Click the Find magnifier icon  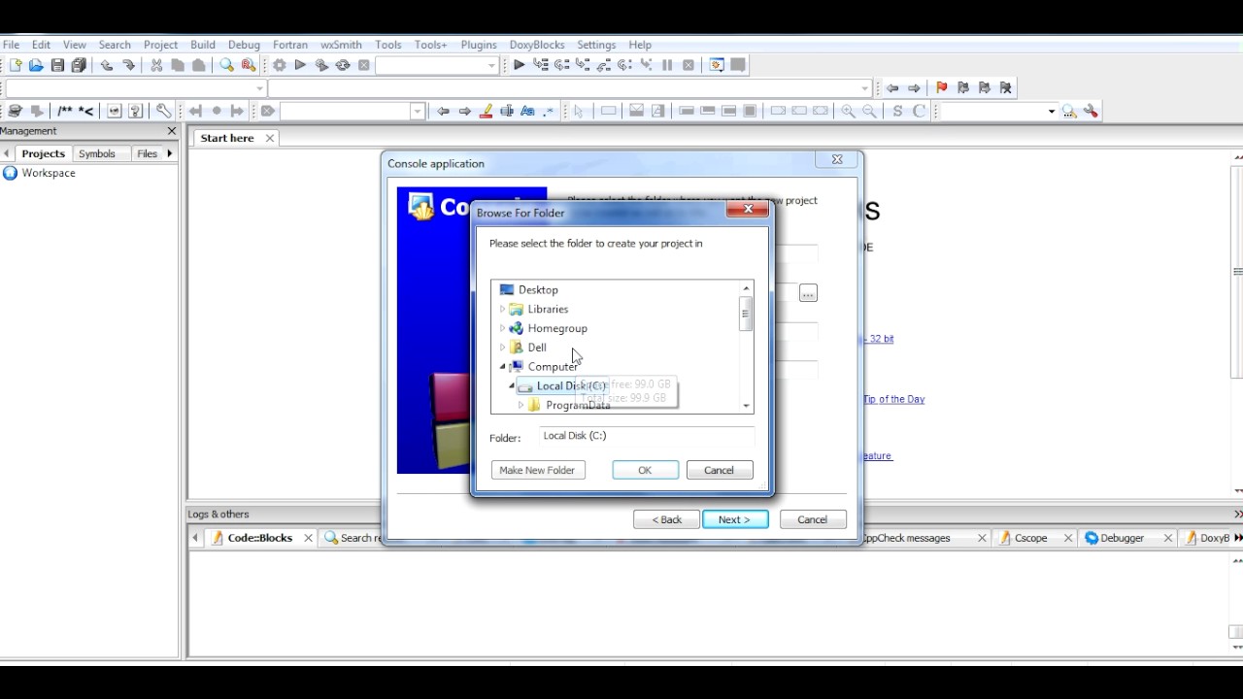(x=226, y=65)
